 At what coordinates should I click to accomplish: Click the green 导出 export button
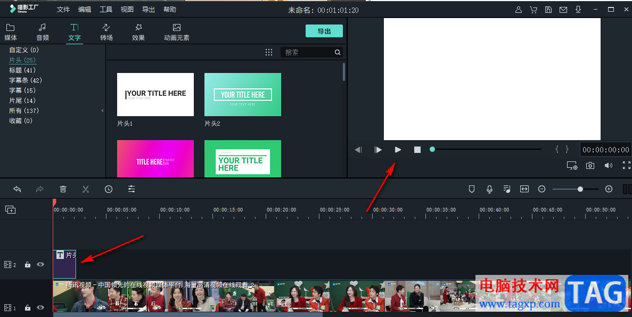324,31
